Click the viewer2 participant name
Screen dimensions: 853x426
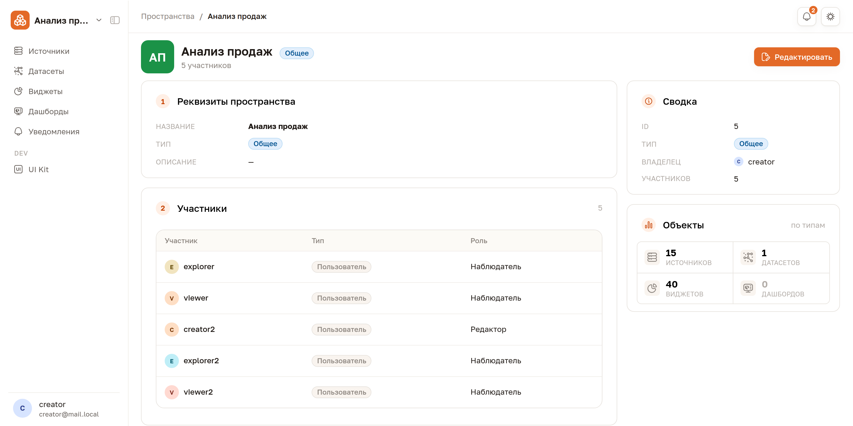click(x=198, y=392)
